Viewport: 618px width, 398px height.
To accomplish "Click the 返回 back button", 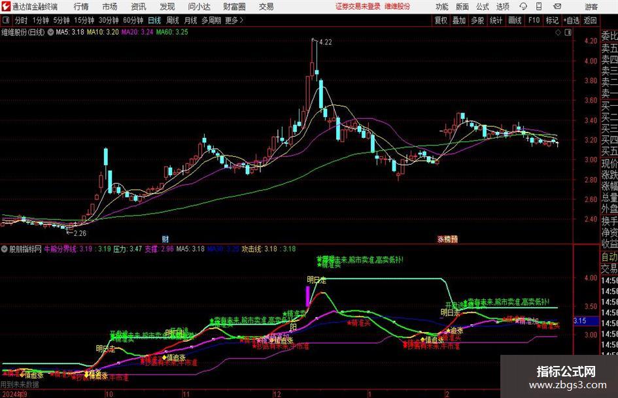I will 590,20.
